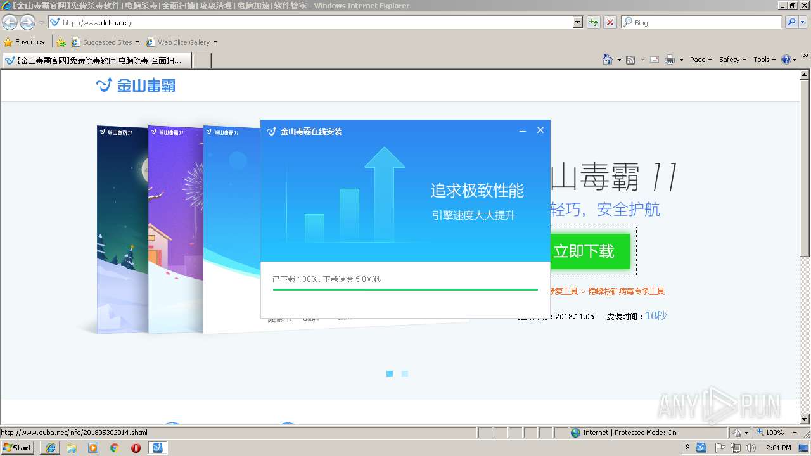The image size is (811, 456).
Task: Run search with the magnifier icon
Action: coord(791,22)
